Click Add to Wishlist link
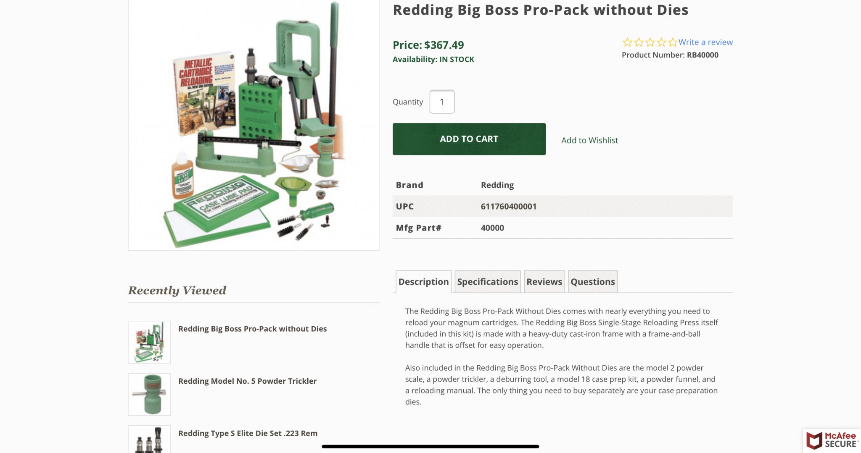The width and height of the screenshot is (861, 453). [x=589, y=140]
